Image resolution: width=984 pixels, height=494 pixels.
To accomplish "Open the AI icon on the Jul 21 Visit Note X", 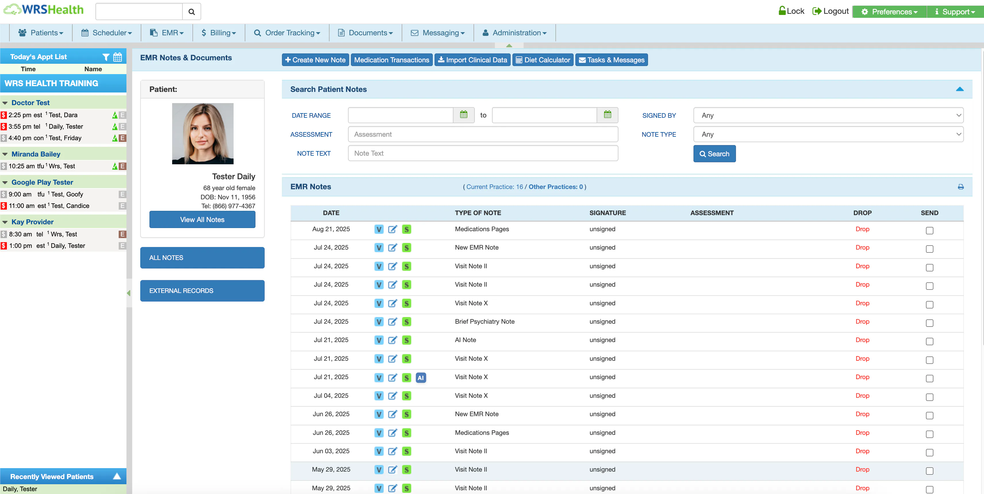I will [x=420, y=378].
